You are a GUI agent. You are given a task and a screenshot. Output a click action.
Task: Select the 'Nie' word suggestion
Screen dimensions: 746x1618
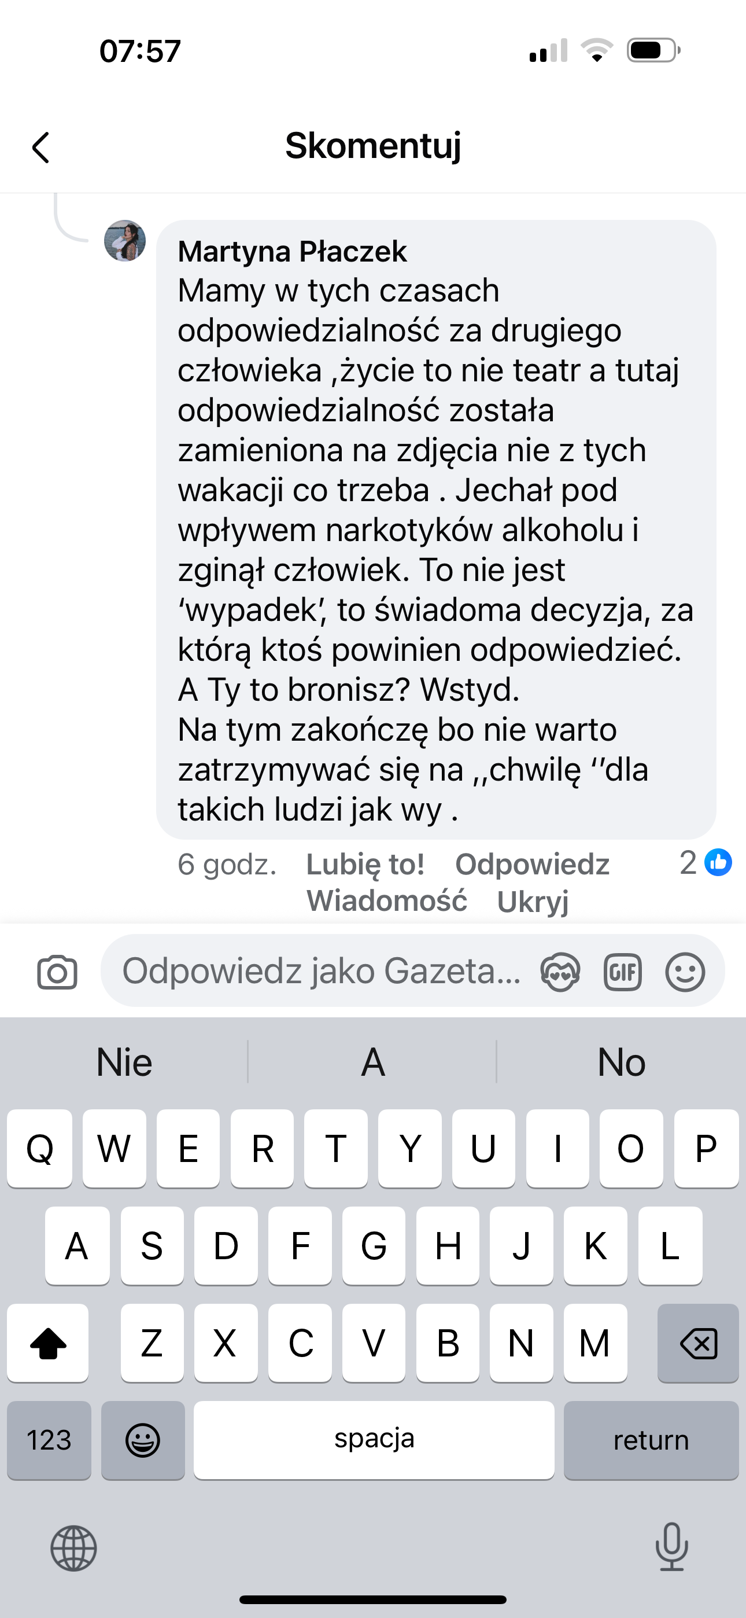pos(124,1062)
